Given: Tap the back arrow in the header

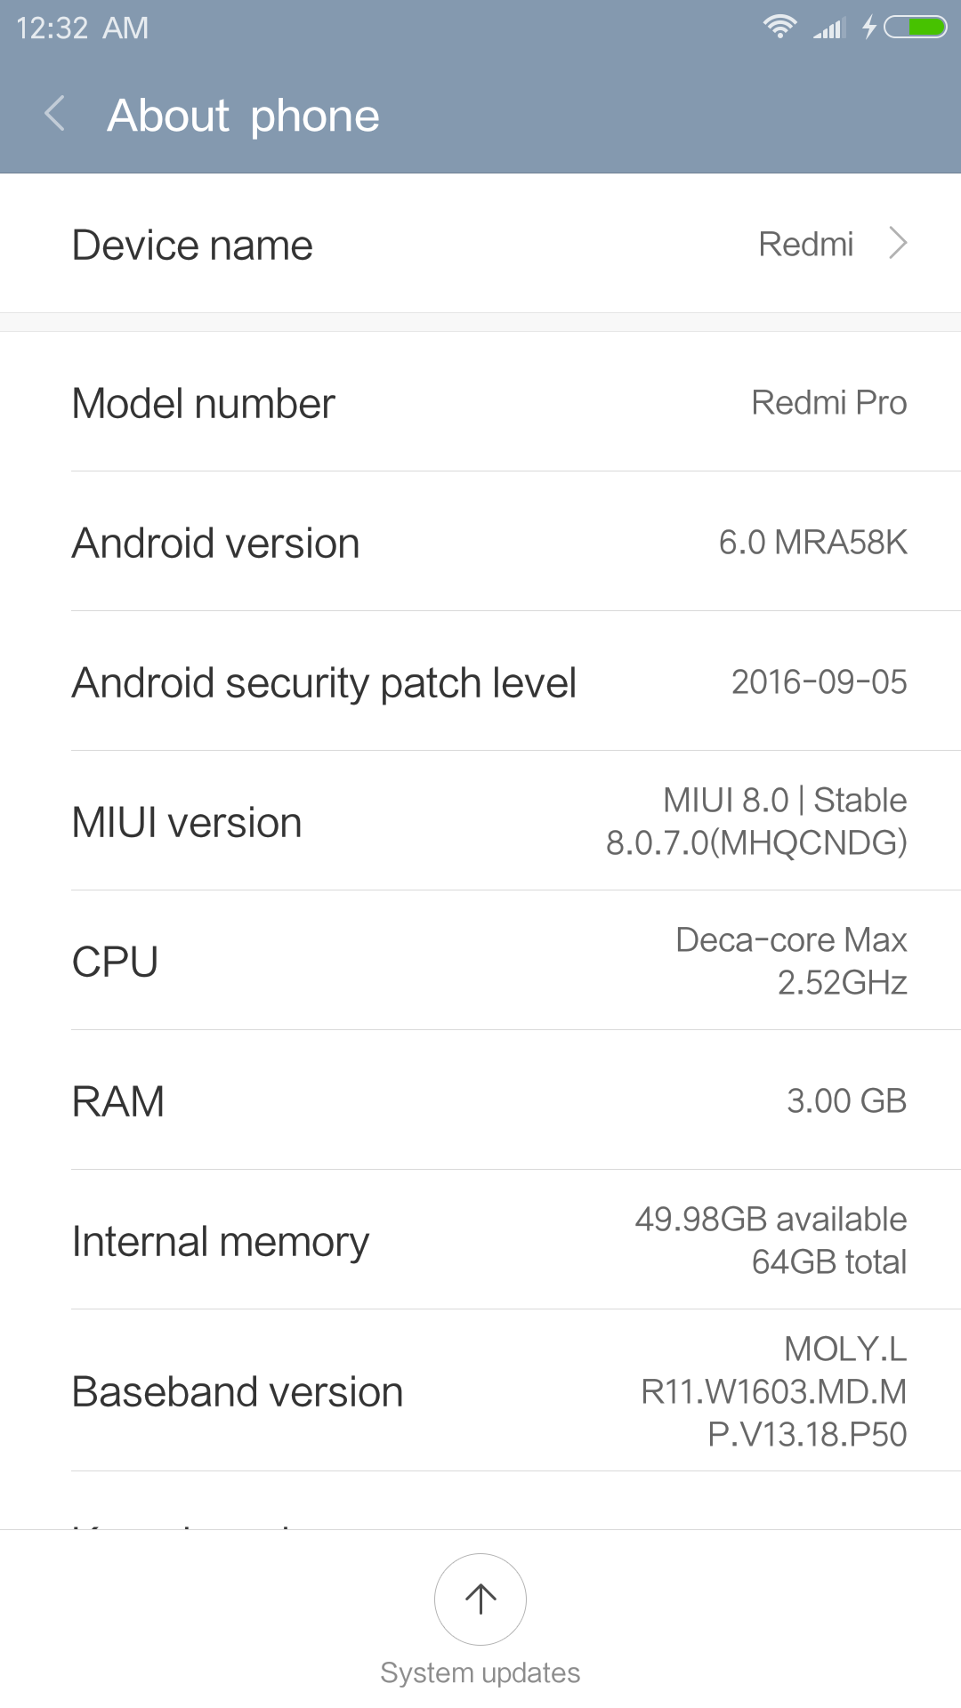Looking at the screenshot, I should pyautogui.click(x=55, y=115).
